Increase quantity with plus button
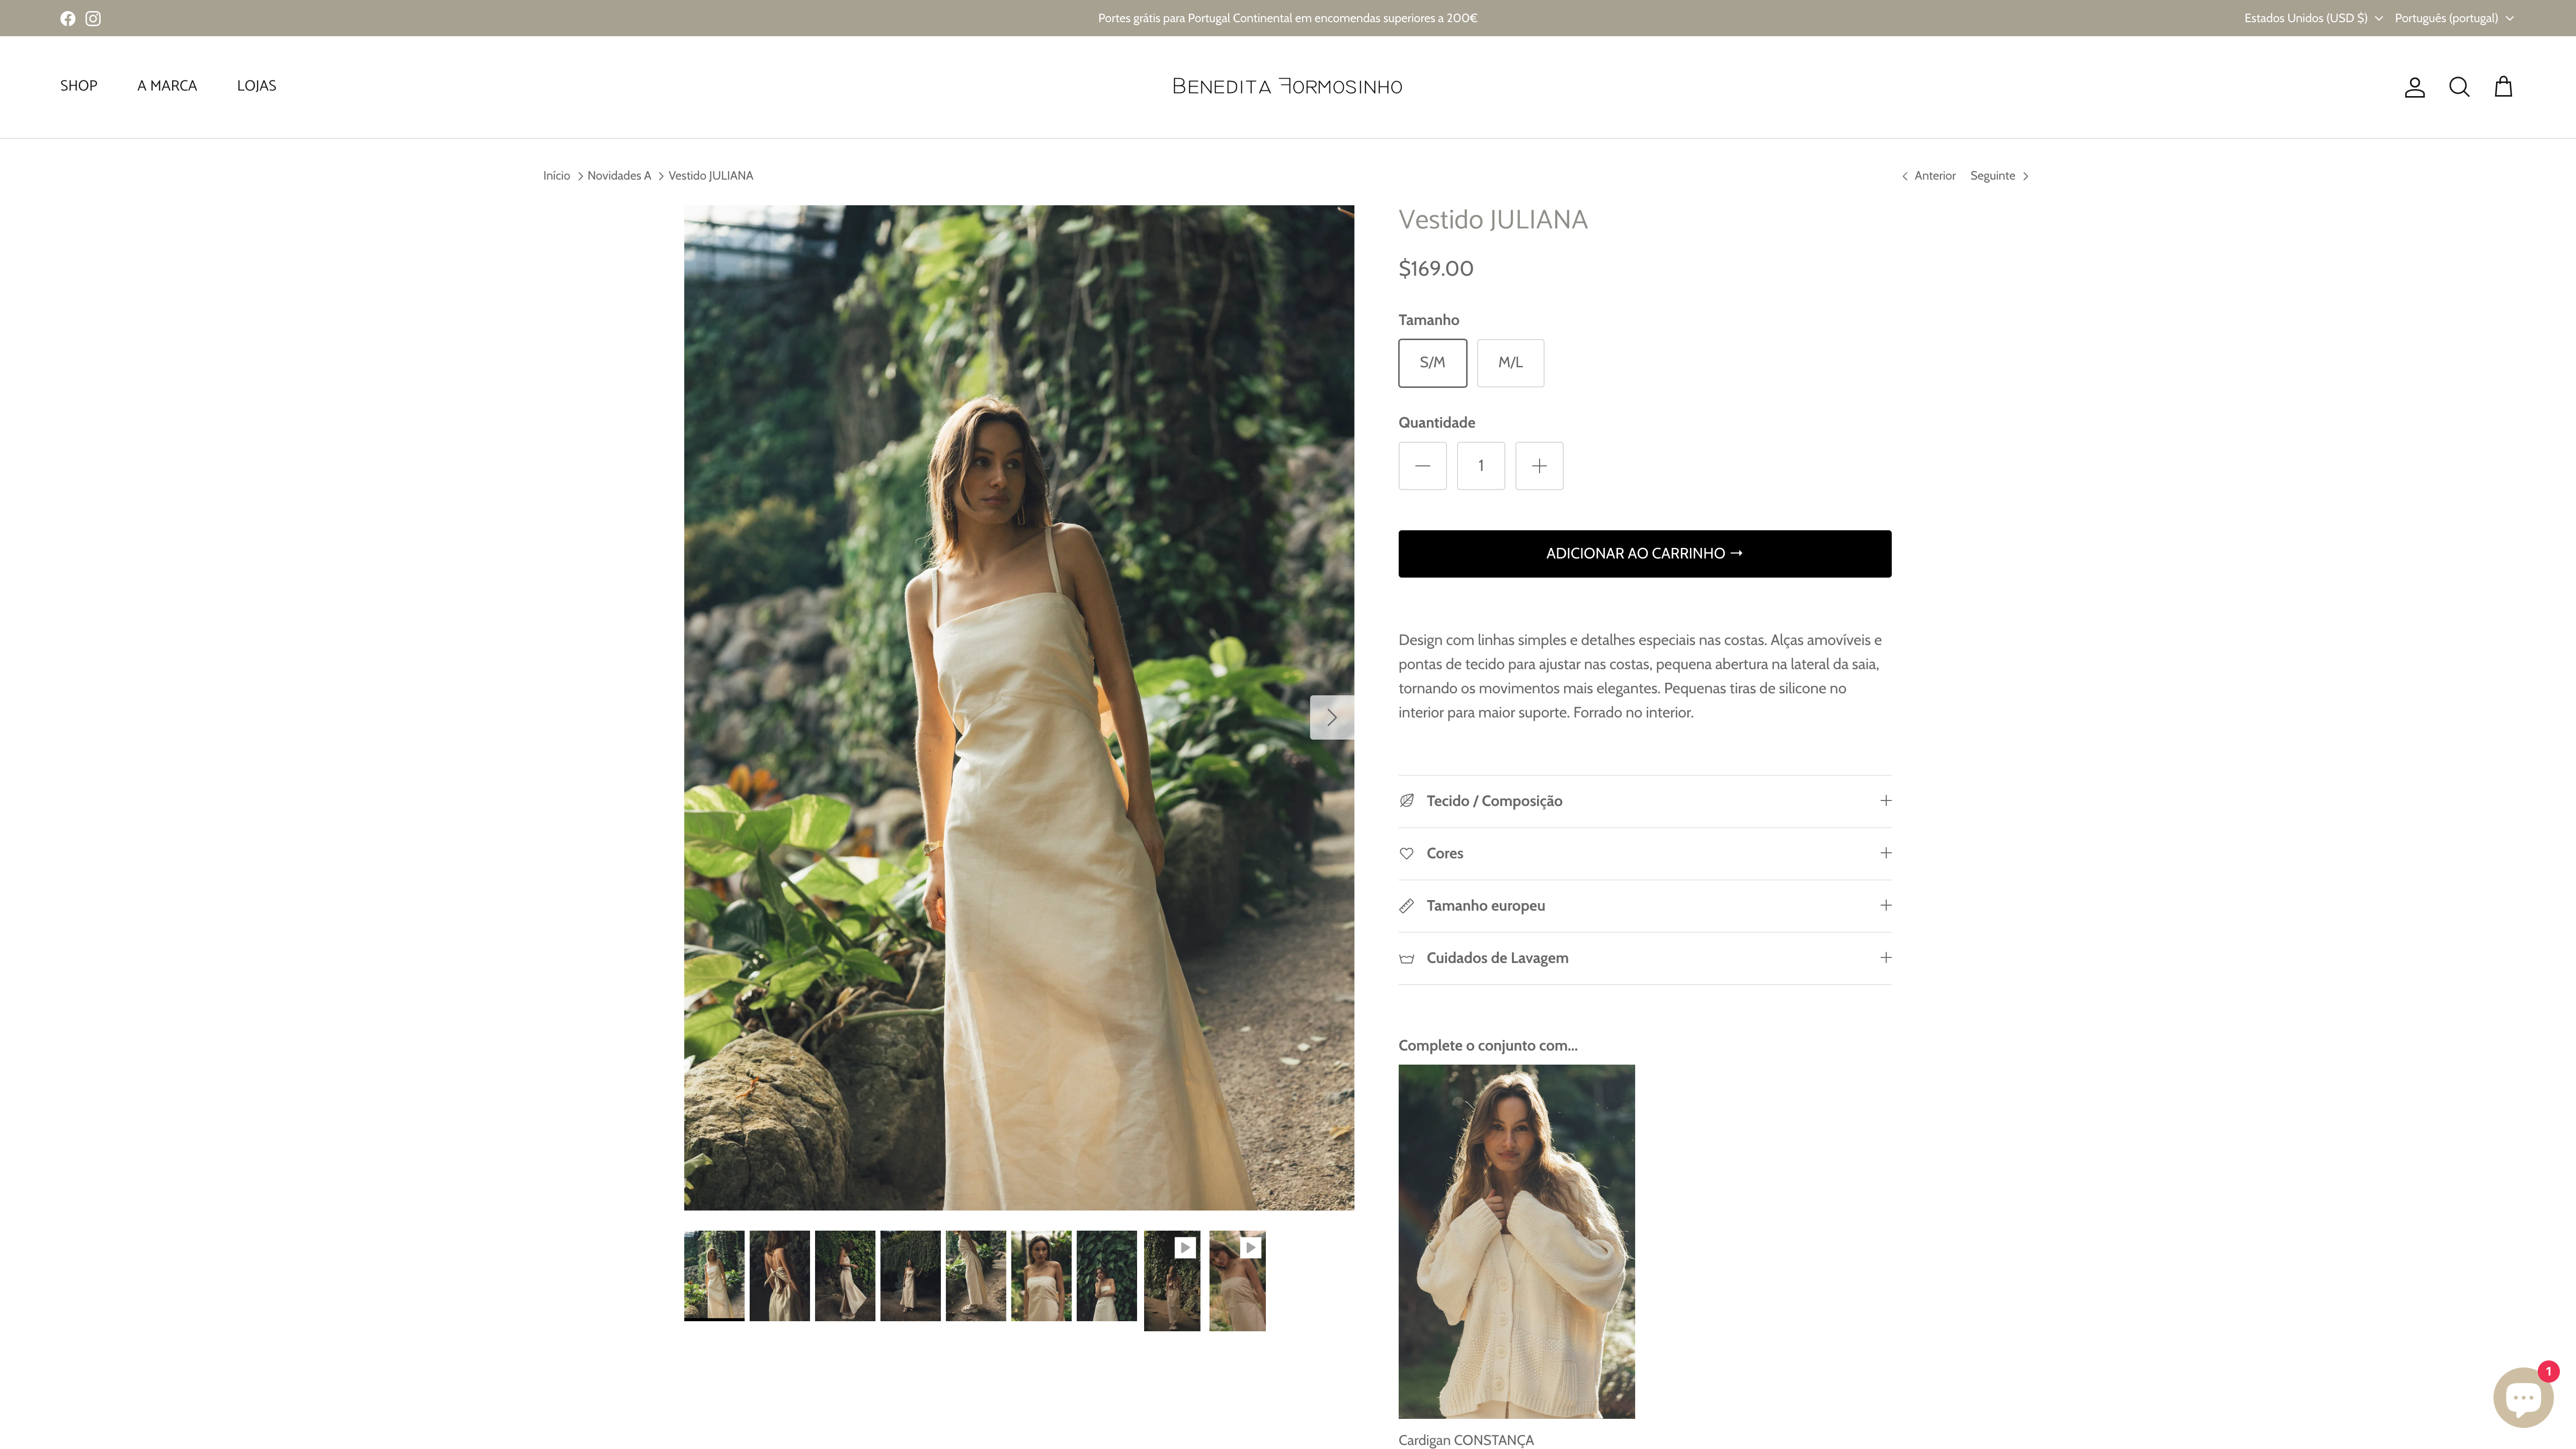 [x=1539, y=466]
